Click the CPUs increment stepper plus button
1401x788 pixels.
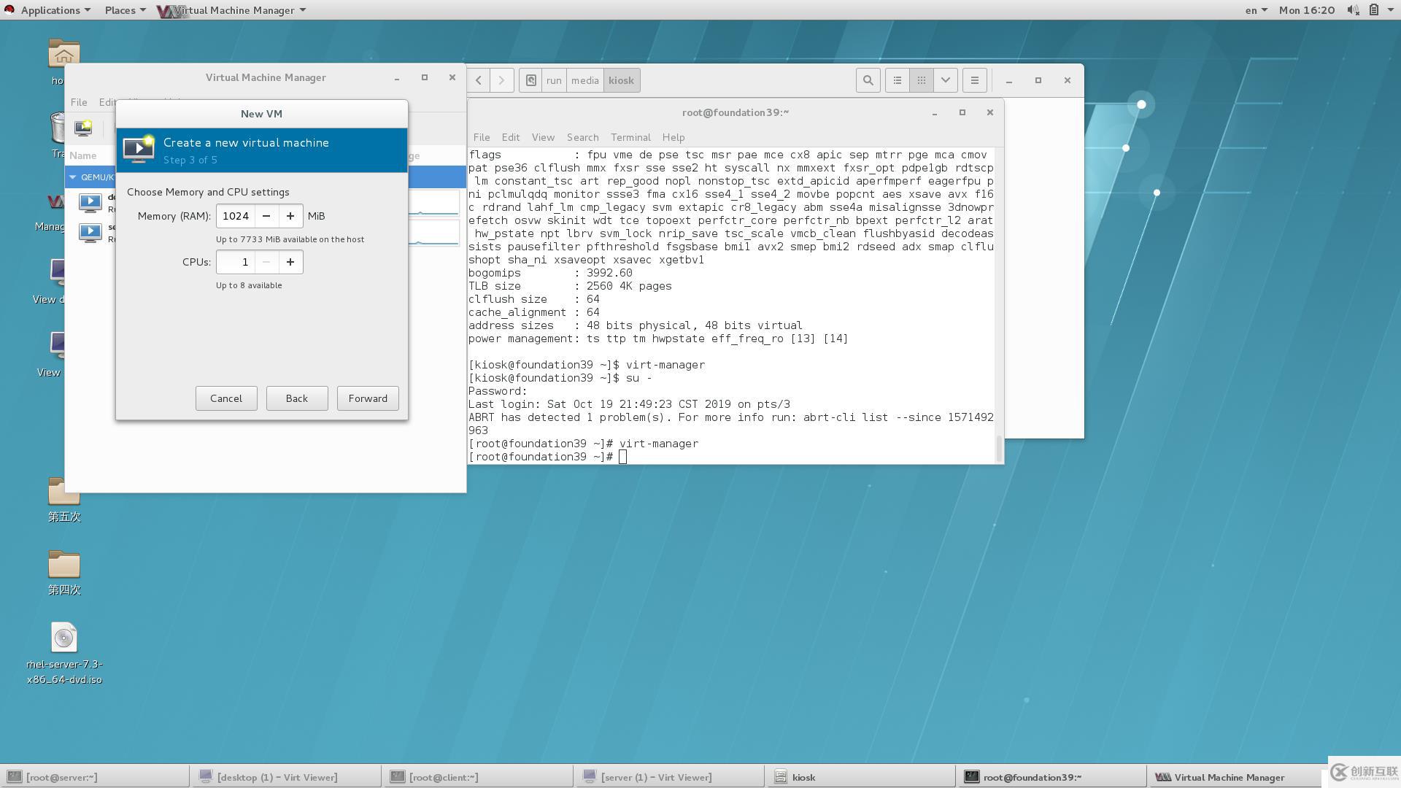click(x=290, y=262)
